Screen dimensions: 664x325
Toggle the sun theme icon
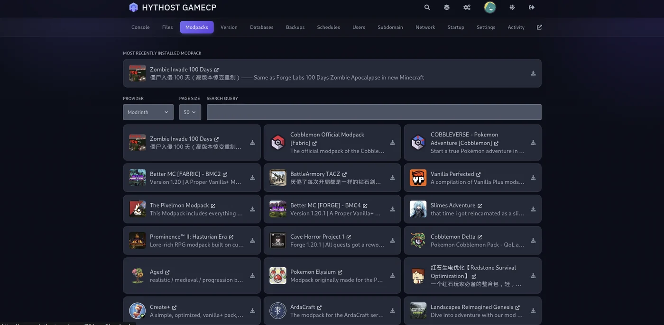[x=512, y=8]
